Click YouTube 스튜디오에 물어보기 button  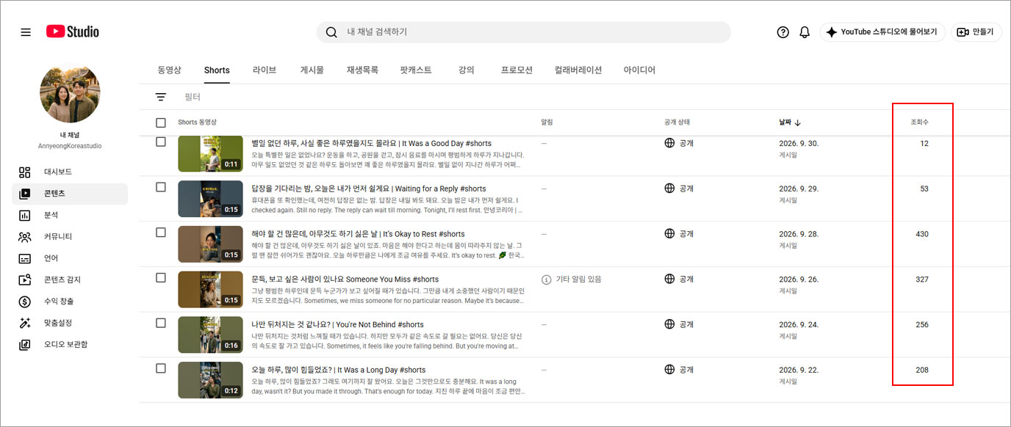tap(882, 32)
